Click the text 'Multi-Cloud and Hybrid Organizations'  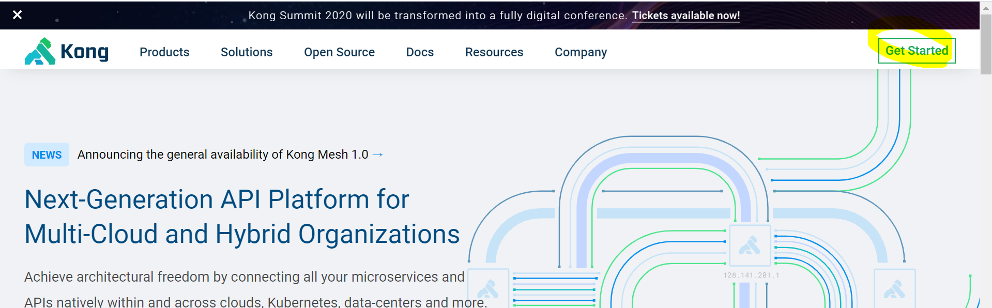242,234
